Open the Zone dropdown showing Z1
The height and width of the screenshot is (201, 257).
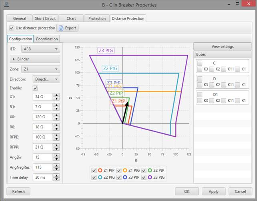click(41, 69)
